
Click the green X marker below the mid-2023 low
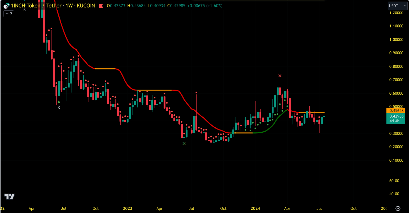pos(184,144)
